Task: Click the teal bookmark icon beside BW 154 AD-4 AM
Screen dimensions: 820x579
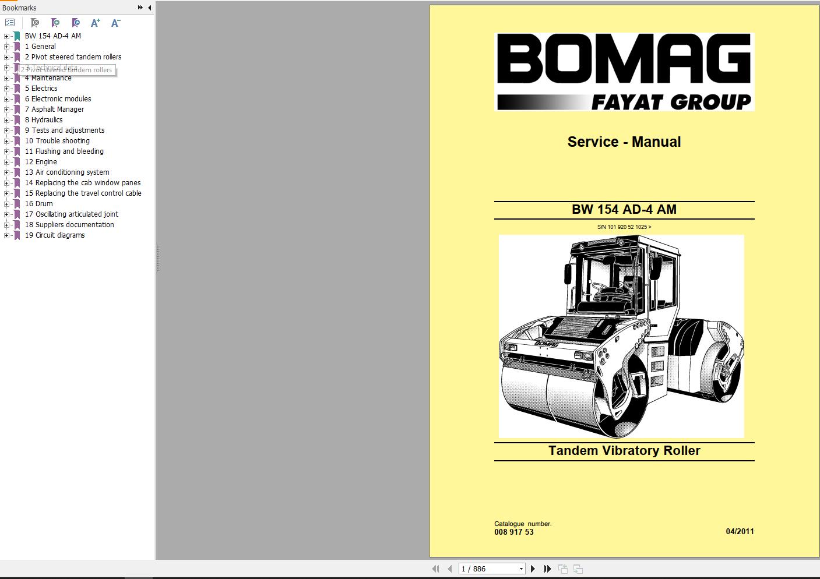Action: 17,36
